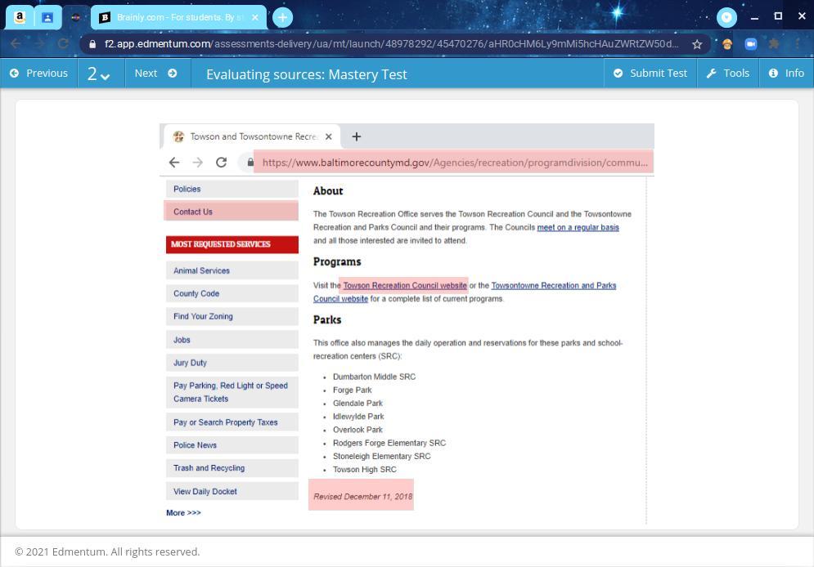Click Pay Parking, Red Light or Speed Camera Tickets
This screenshot has width=814, height=567.
pos(232,392)
